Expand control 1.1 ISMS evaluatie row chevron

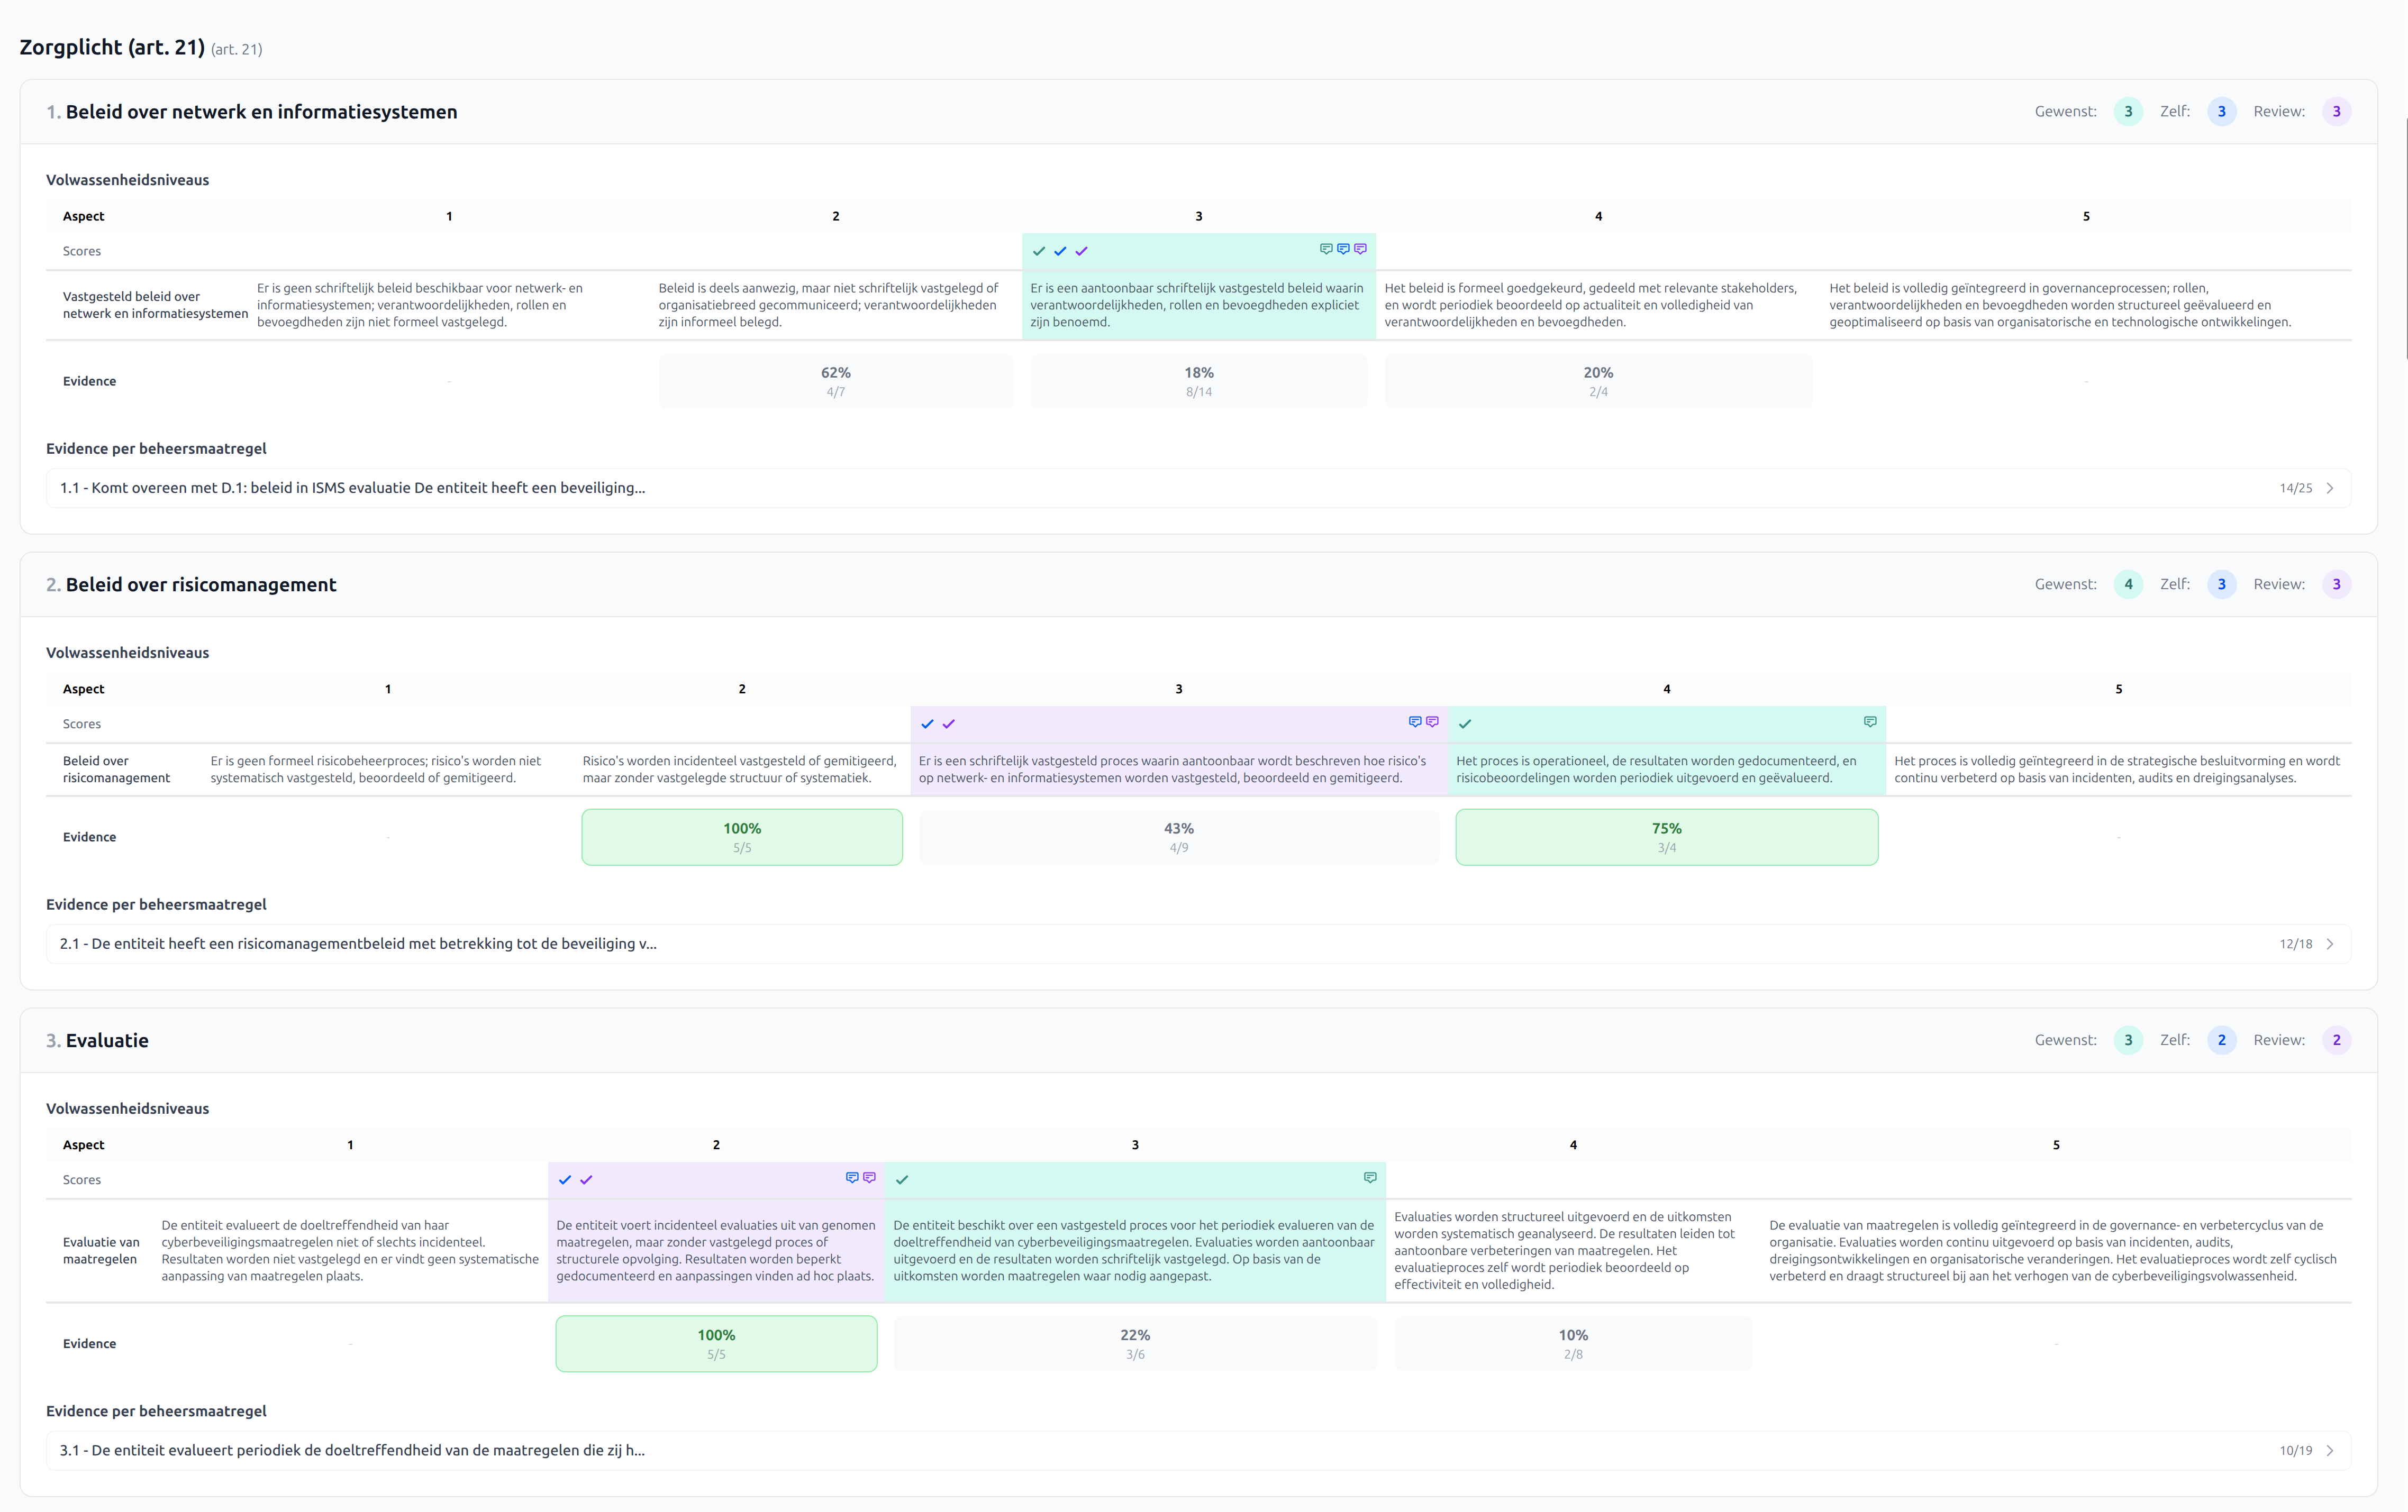pos(2330,489)
